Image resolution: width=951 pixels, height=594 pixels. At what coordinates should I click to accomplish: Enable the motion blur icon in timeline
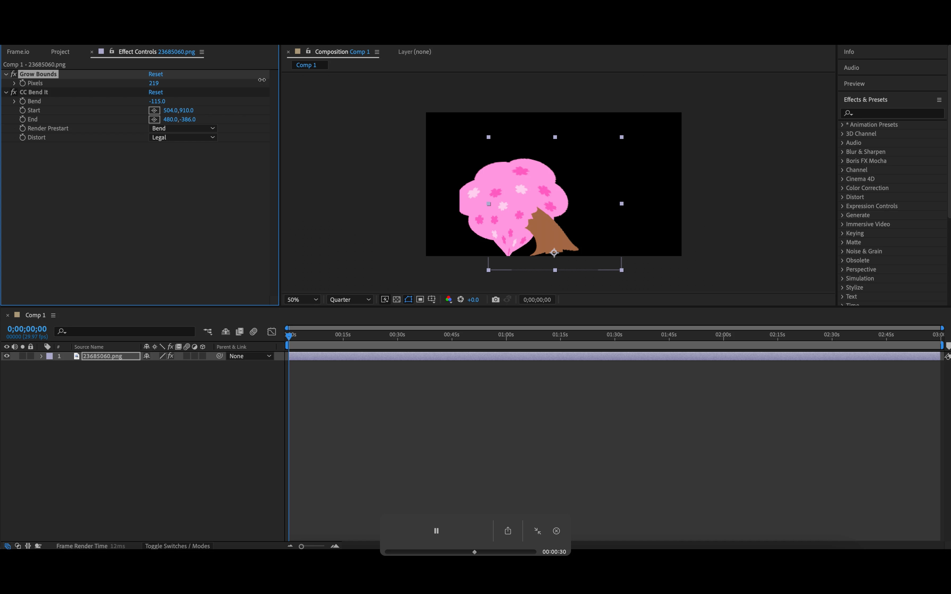point(253,331)
